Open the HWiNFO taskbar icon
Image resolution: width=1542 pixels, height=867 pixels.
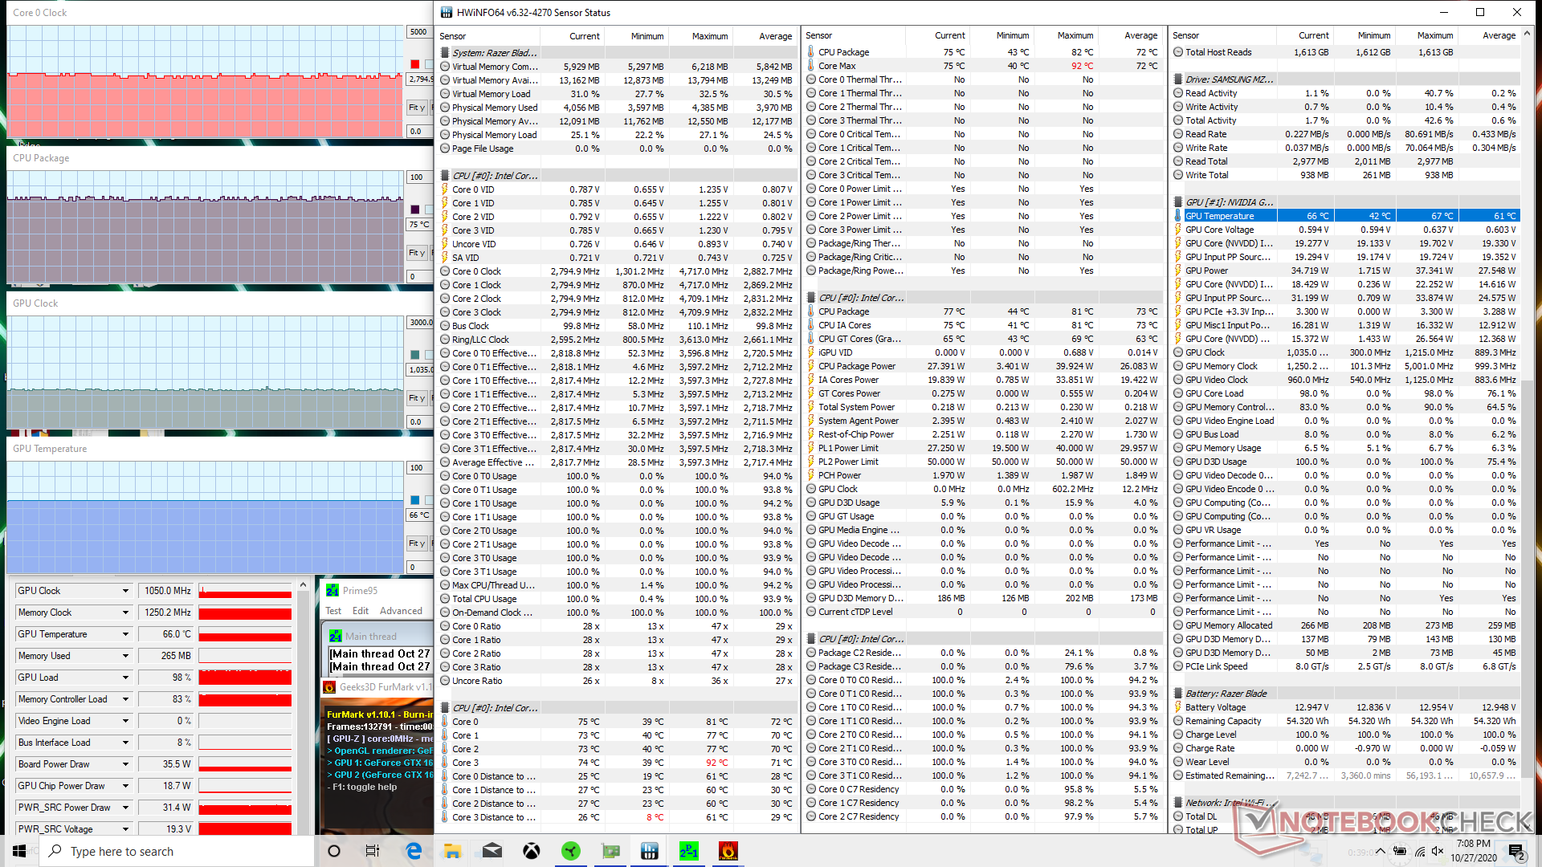click(x=649, y=851)
